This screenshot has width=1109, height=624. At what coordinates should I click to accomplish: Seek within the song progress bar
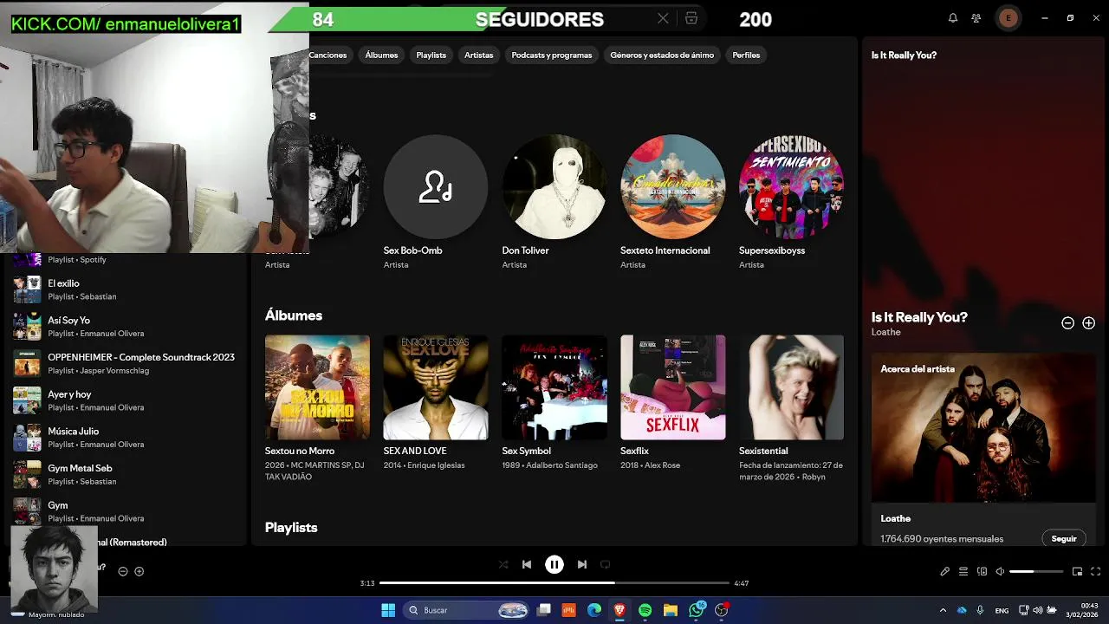pos(554,583)
